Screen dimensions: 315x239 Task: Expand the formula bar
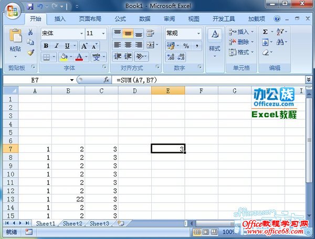click(309, 80)
